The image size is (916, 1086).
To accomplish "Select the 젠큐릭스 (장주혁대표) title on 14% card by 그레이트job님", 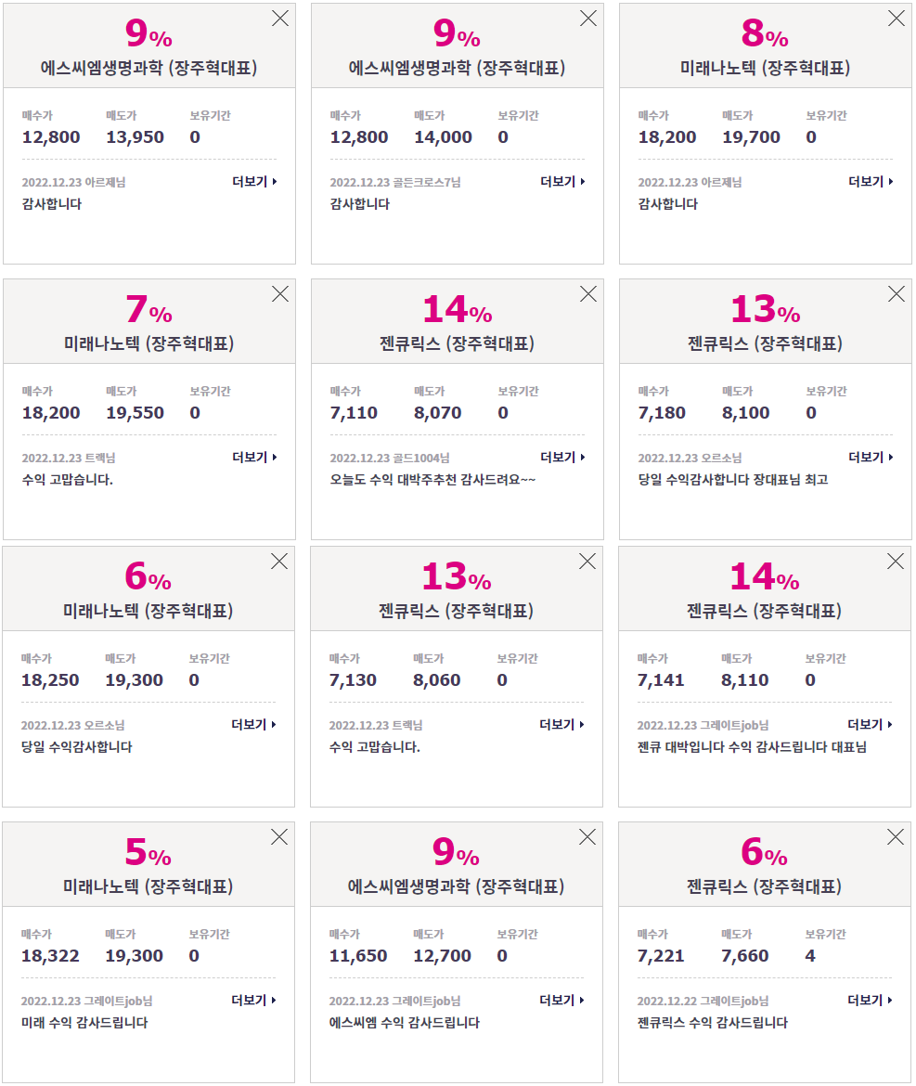I will pyautogui.click(x=765, y=611).
